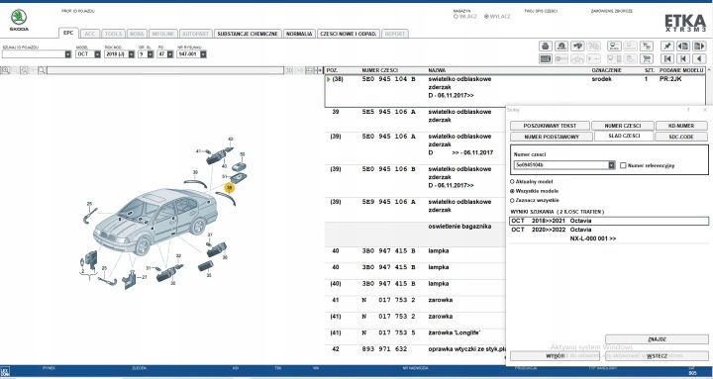
Task: Click the WSTECZ button
Action: pyautogui.click(x=657, y=356)
